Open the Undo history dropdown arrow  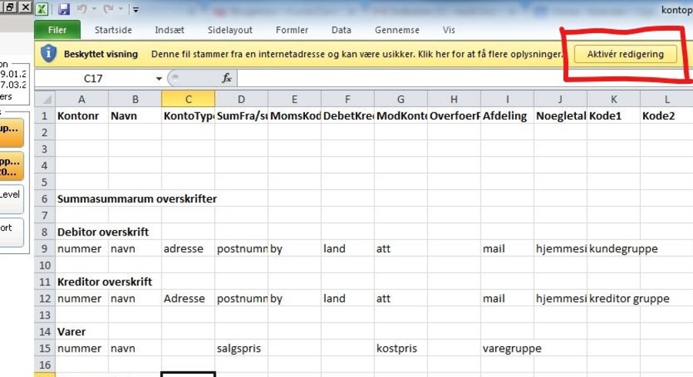click(94, 8)
